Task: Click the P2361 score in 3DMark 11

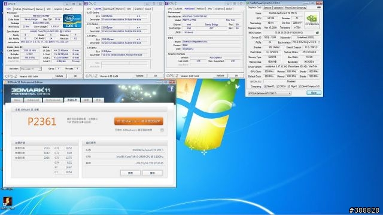Action: tap(42, 121)
